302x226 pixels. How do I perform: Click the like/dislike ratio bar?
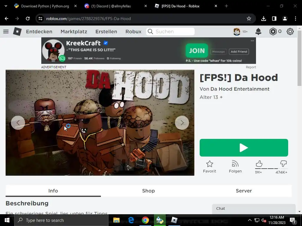271,169
